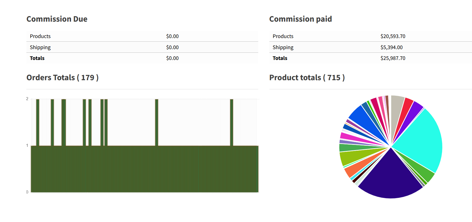Click the $5,394.00 Shipping paid value

click(391, 47)
